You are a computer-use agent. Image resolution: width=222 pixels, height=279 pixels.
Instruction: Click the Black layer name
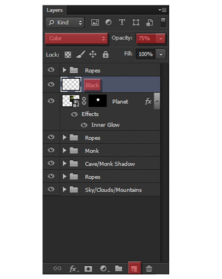[x=92, y=85]
